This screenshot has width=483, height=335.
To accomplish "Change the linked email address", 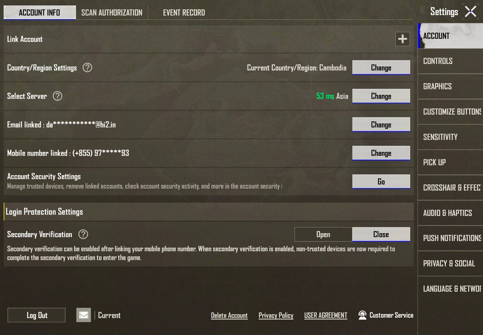I will pyautogui.click(x=381, y=125).
